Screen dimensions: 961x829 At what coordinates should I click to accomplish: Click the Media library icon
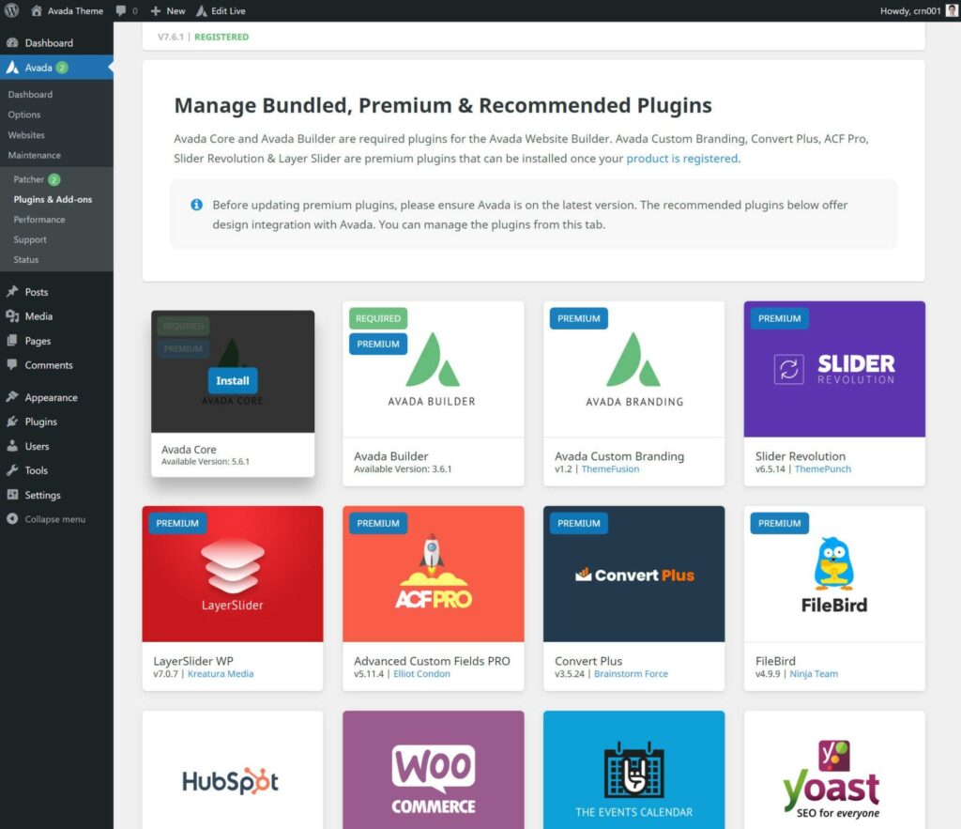(x=12, y=316)
